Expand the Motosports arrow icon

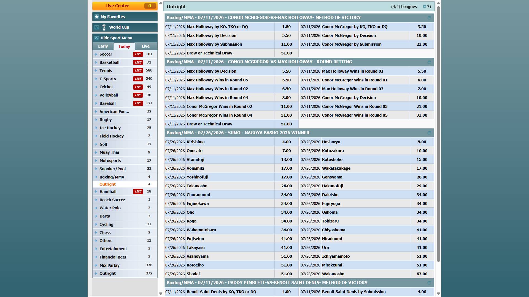pos(96,161)
